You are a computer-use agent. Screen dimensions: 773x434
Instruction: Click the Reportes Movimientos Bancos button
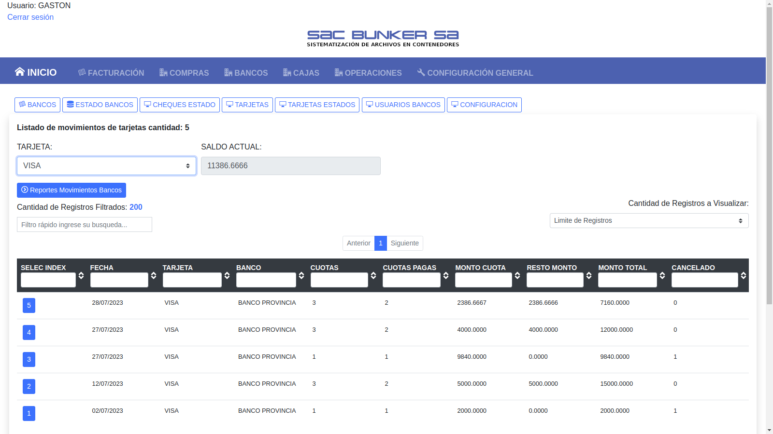(x=72, y=190)
